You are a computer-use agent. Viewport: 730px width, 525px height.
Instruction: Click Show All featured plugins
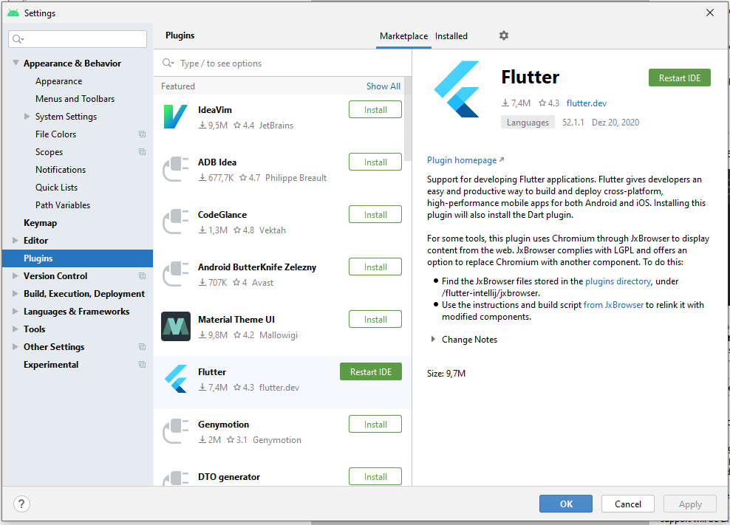[383, 86]
